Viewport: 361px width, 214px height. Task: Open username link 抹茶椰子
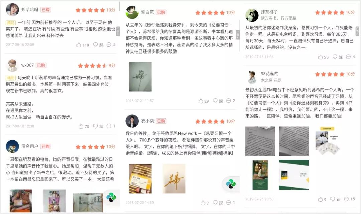(269, 12)
